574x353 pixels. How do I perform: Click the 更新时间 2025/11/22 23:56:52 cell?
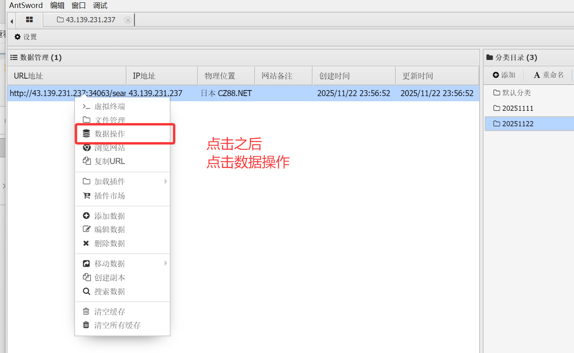[x=437, y=93]
